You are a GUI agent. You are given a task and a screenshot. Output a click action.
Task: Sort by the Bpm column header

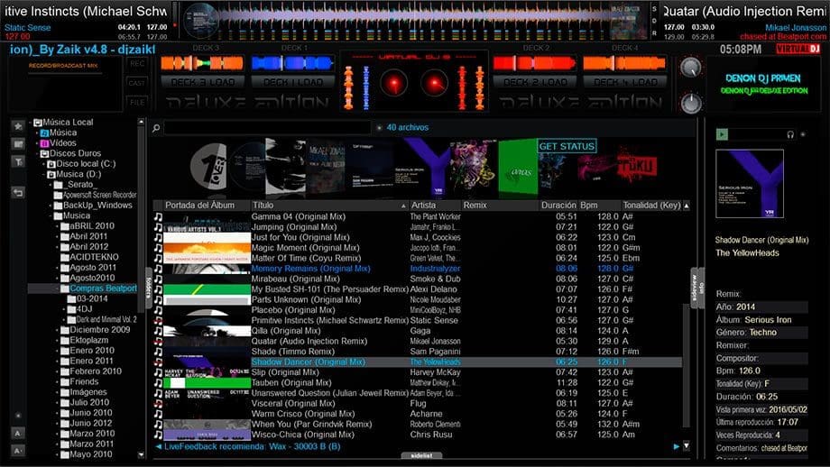click(600, 206)
